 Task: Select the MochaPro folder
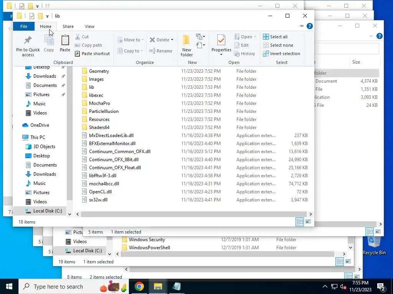99,103
